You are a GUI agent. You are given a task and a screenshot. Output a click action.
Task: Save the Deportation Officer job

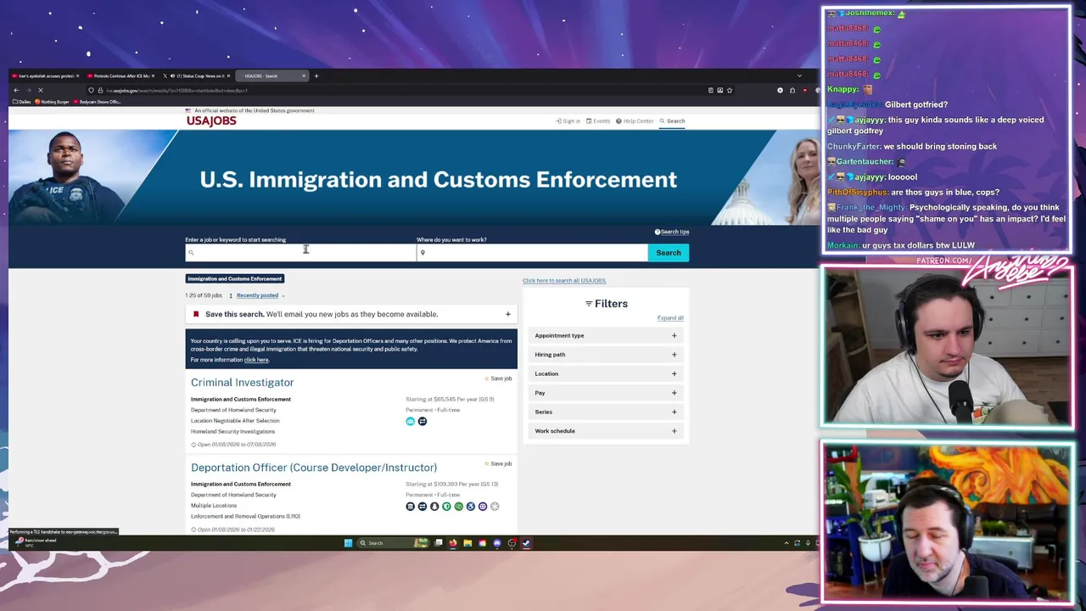(498, 463)
